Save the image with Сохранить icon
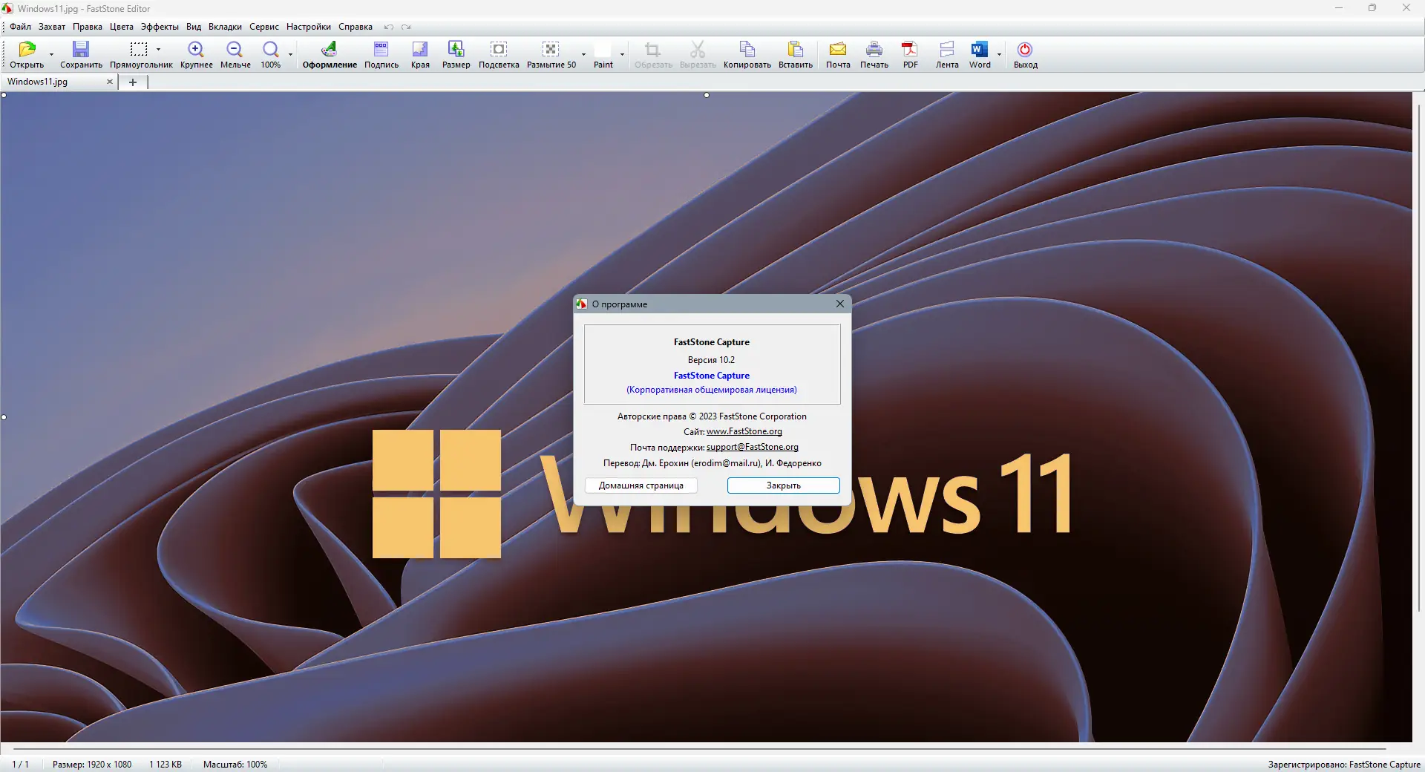This screenshot has width=1425, height=772. click(81, 50)
